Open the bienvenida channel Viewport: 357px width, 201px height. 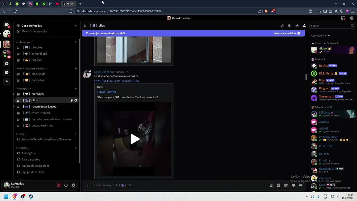point(46,74)
